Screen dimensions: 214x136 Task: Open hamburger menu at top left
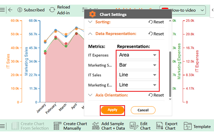tap(3, 10)
